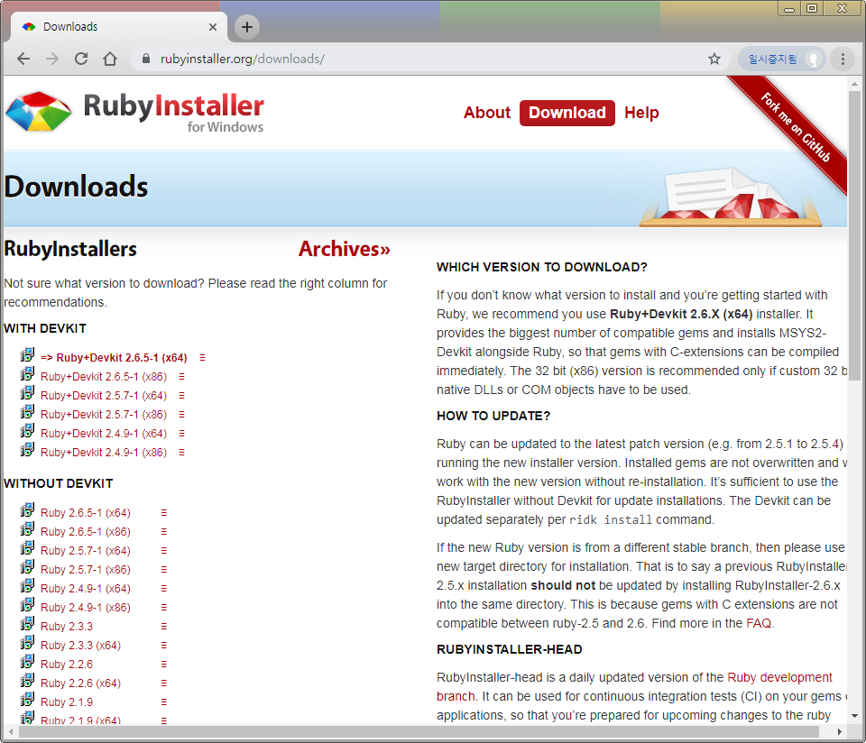The width and height of the screenshot is (866, 743).
Task: Click the browser Back arrow
Action: 23,59
